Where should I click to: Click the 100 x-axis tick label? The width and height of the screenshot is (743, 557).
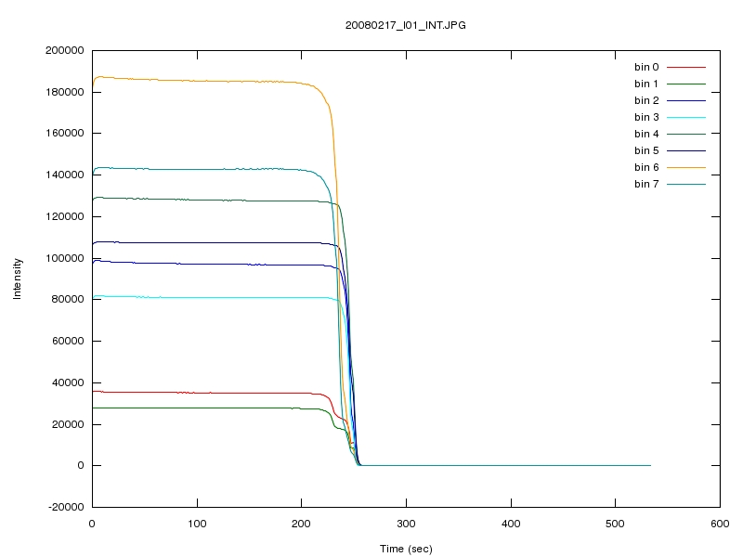pyautogui.click(x=197, y=524)
